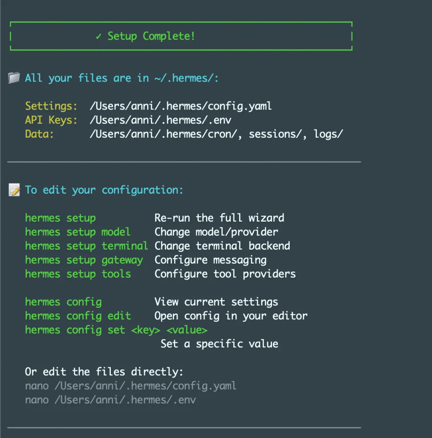Click the "hermes setup gateway" command
This screenshot has width=432, height=438.
click(84, 260)
